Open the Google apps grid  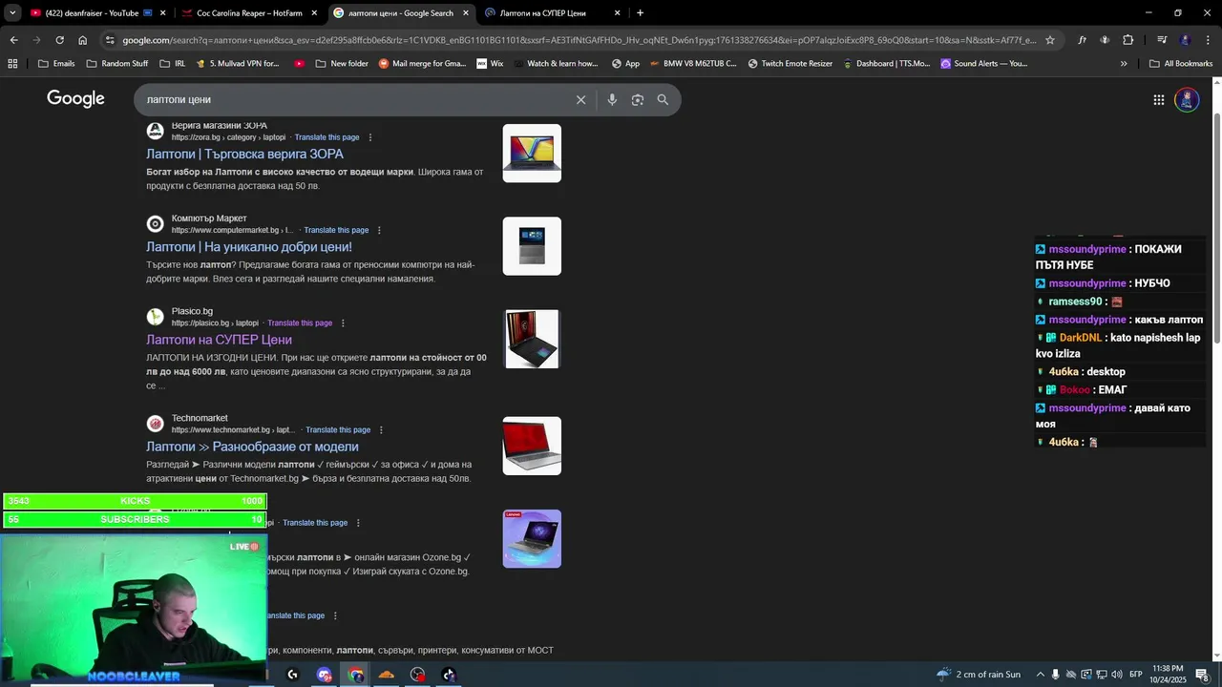click(1158, 99)
